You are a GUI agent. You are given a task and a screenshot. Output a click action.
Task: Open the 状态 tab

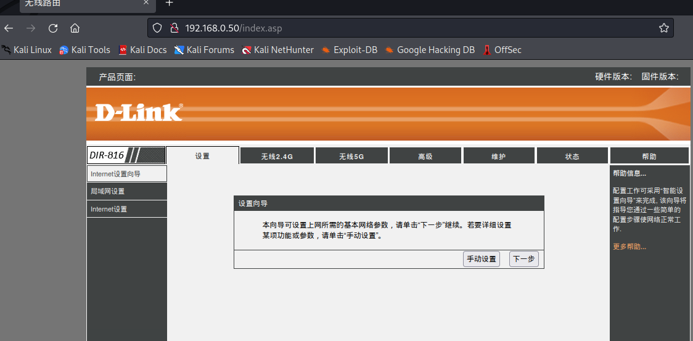click(572, 156)
